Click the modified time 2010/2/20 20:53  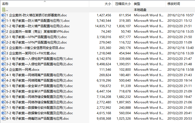coord(180,119)
